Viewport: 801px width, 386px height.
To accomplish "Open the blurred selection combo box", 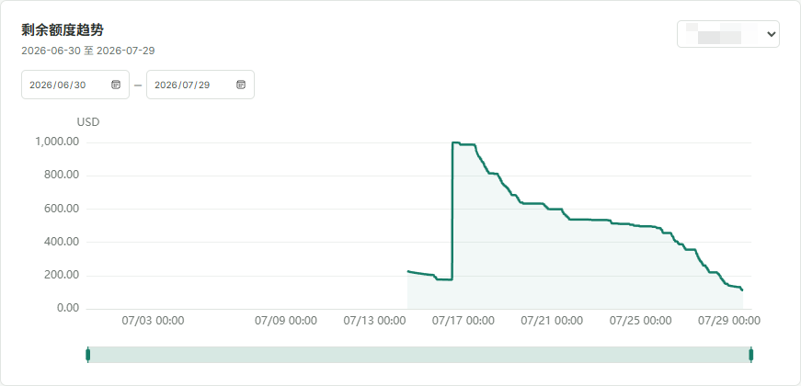I will (x=728, y=34).
